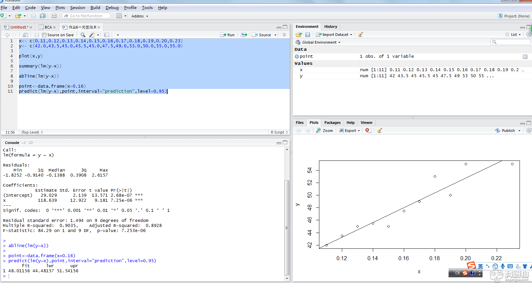The width and height of the screenshot is (532, 283).
Task: Click the print icon in main toolbar
Action: click(54, 16)
